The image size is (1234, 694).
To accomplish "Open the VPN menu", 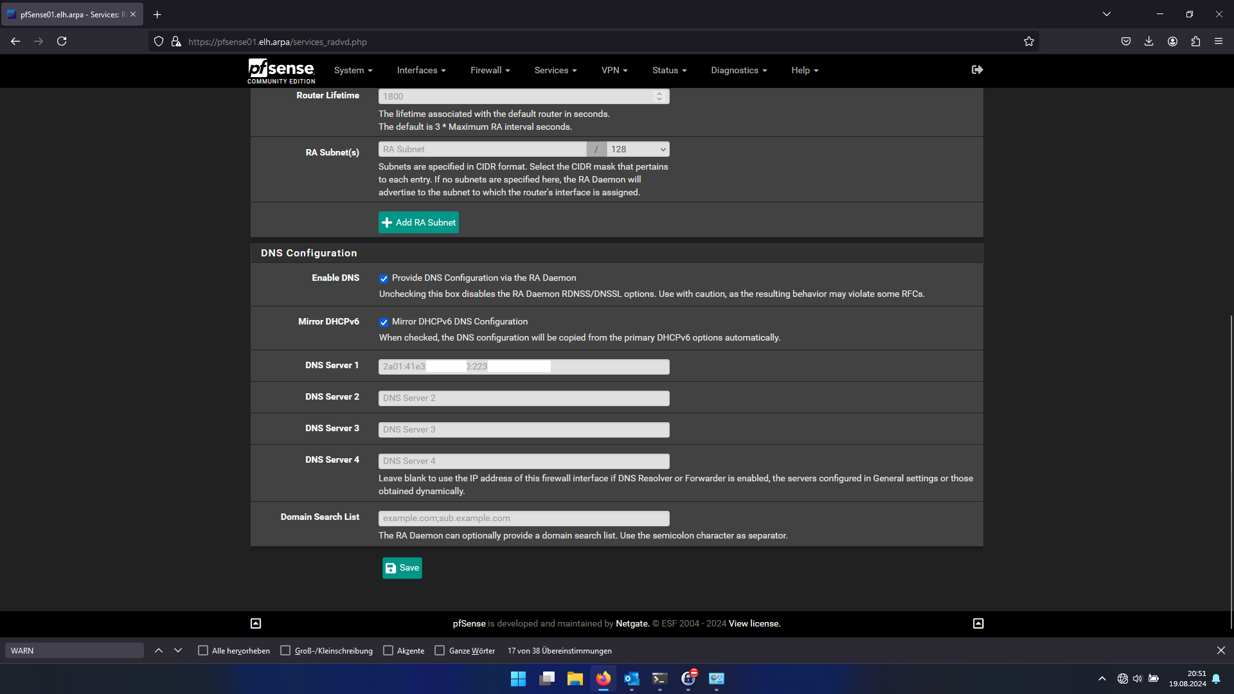I will 614,70.
